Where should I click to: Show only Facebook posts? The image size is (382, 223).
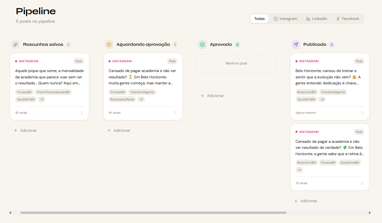click(347, 19)
